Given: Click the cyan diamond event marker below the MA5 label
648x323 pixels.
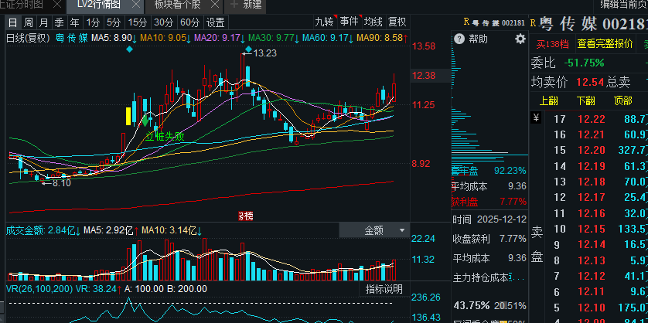Looking at the screenshot, I should (x=130, y=49).
